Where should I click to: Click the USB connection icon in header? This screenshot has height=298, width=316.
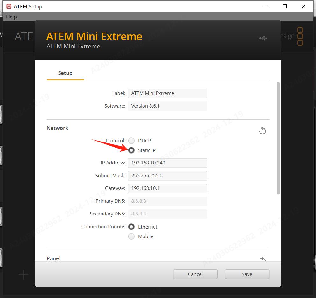click(263, 38)
